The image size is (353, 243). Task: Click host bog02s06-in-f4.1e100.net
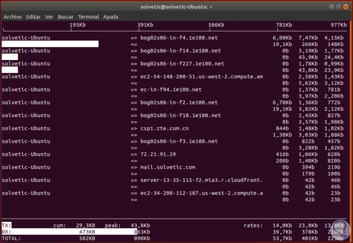[179, 38]
